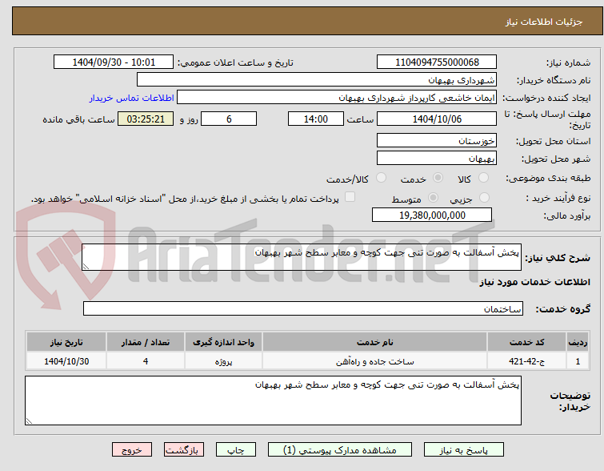Click the province field خوزستان
The width and height of the screenshot is (604, 471).
point(437,140)
